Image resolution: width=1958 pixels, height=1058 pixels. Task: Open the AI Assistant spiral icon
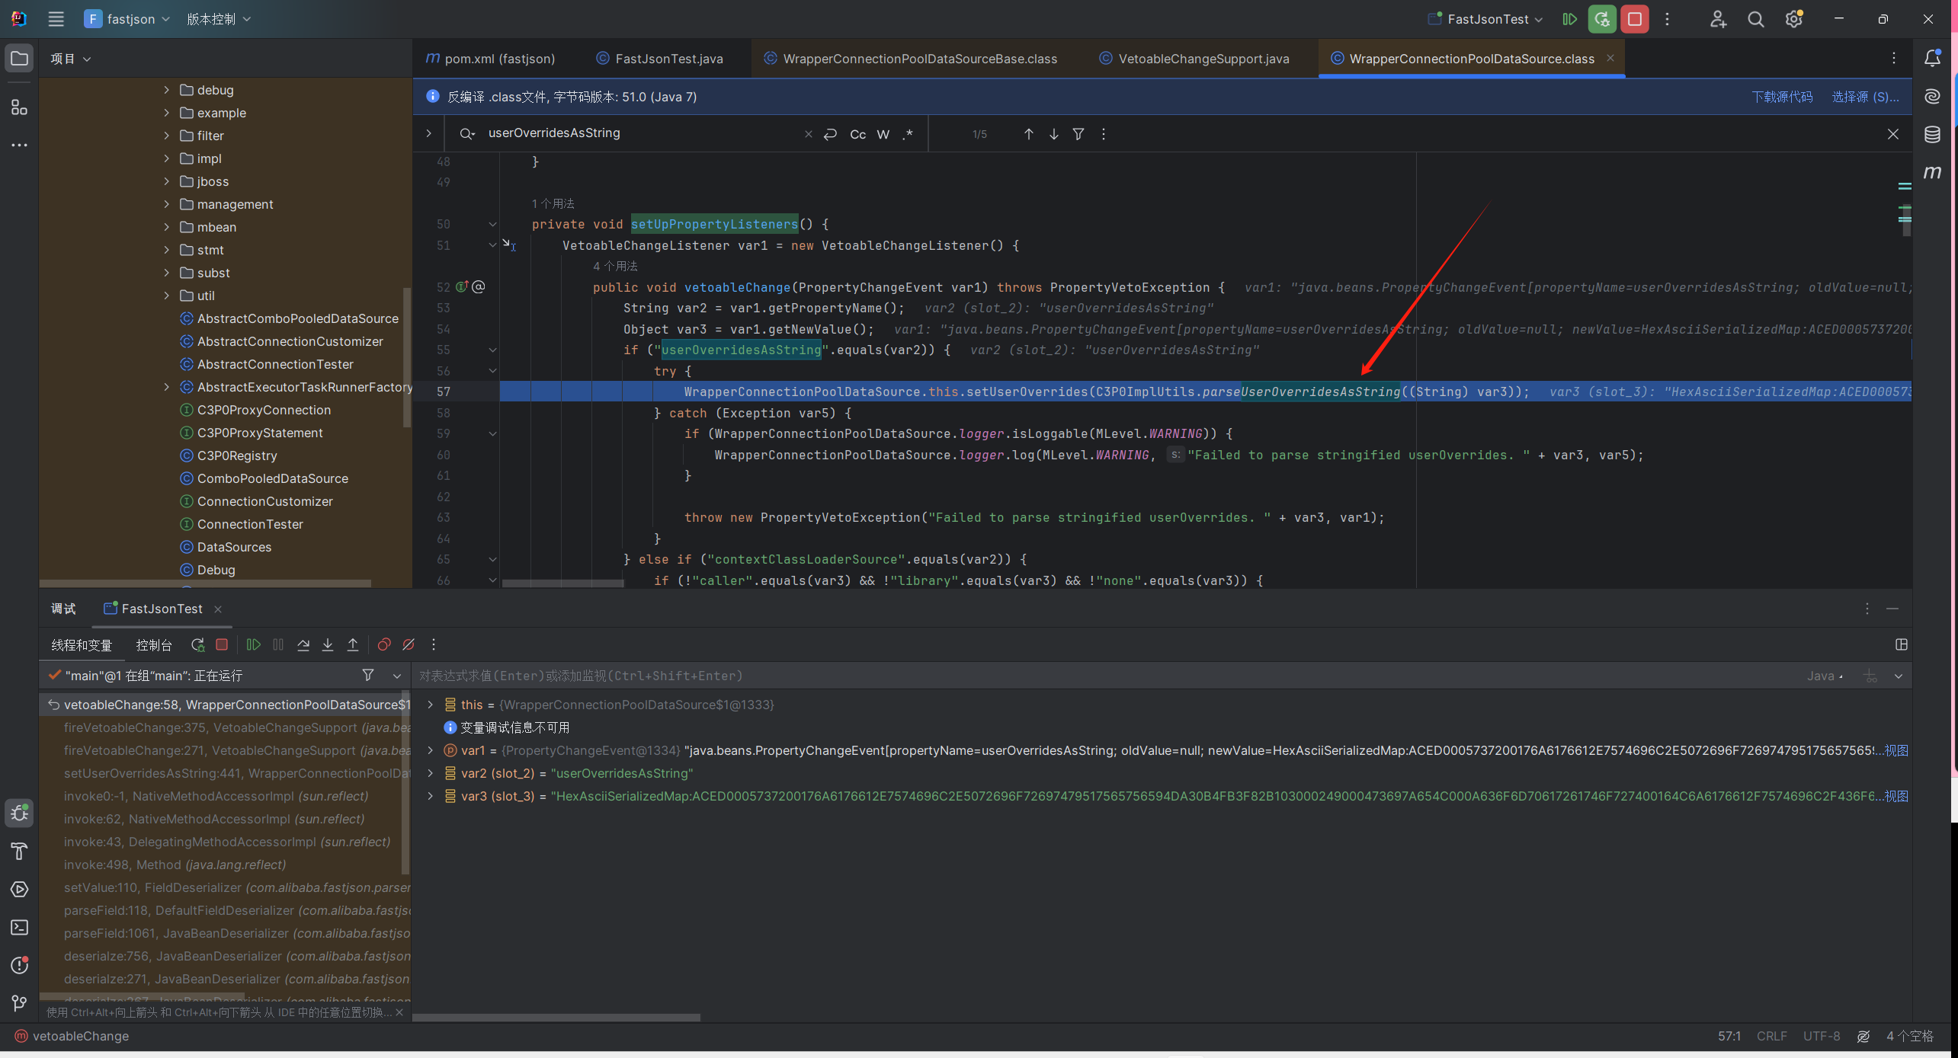pos(1933,97)
